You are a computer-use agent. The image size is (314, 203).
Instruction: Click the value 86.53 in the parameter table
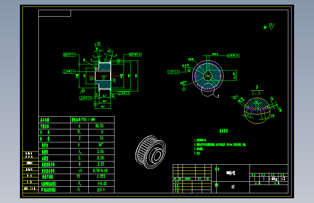tap(100, 126)
